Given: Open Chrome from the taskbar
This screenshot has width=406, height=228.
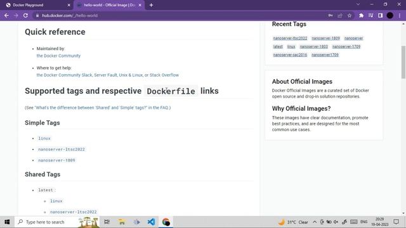Looking at the screenshot, I should 166,222.
